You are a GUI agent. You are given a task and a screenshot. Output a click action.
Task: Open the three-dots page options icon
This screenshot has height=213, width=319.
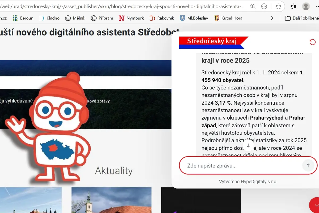[264, 6]
